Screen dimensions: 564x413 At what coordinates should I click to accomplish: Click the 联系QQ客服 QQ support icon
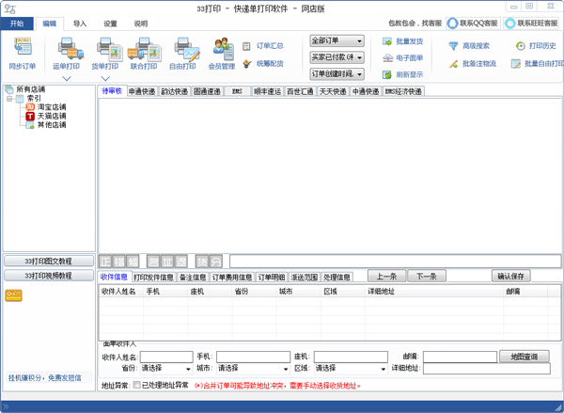pyautogui.click(x=452, y=24)
